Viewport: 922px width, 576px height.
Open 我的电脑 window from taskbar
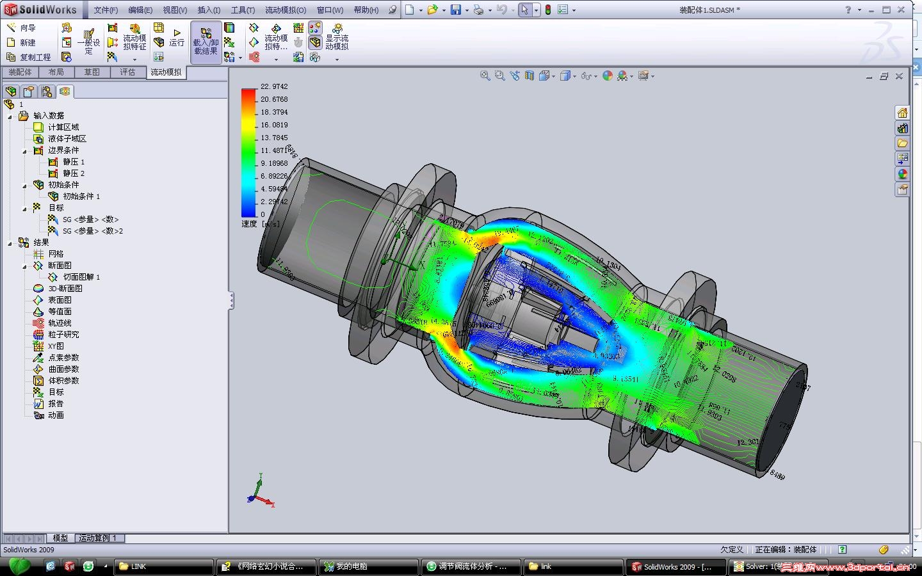click(368, 566)
